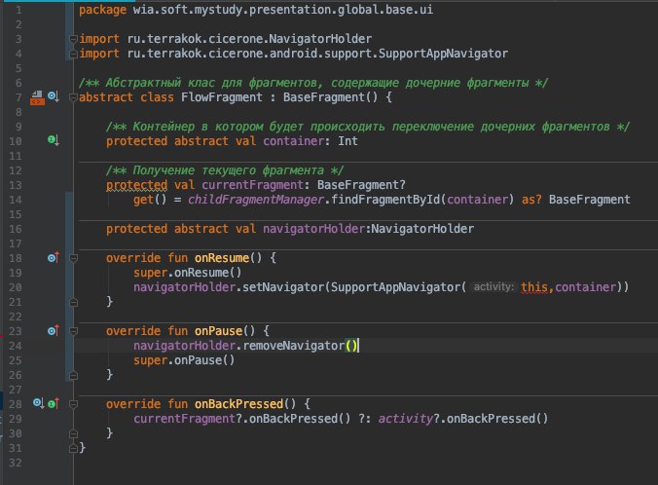Click the doc comment on line 12
This screenshot has width=658, height=485.
[x=225, y=170]
